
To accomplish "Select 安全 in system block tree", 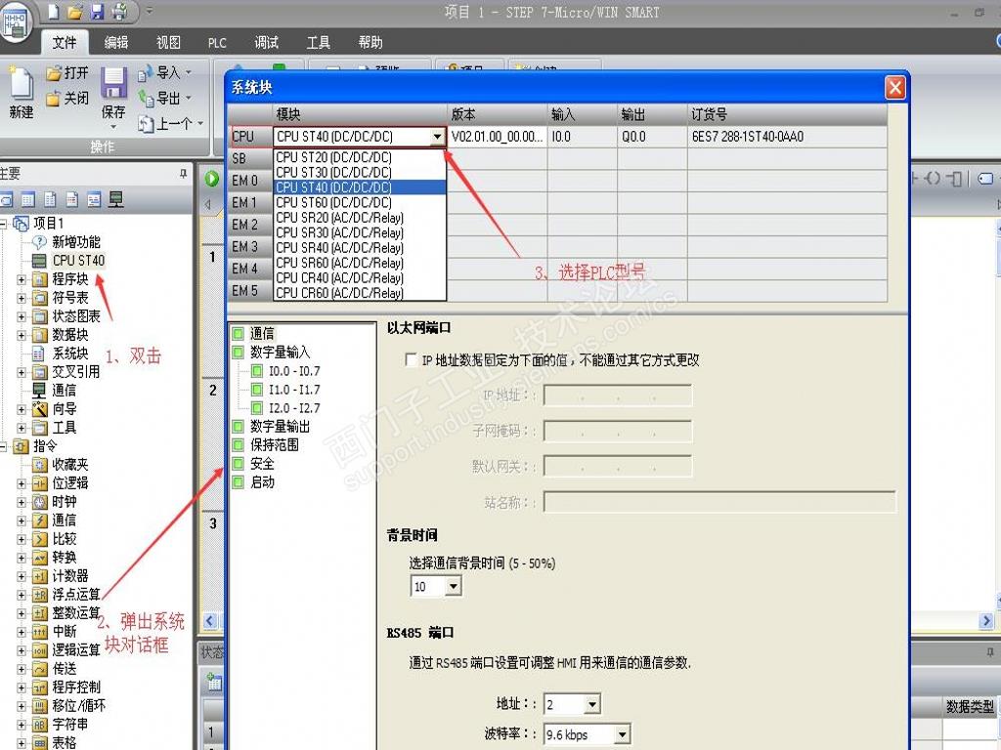I will point(262,464).
